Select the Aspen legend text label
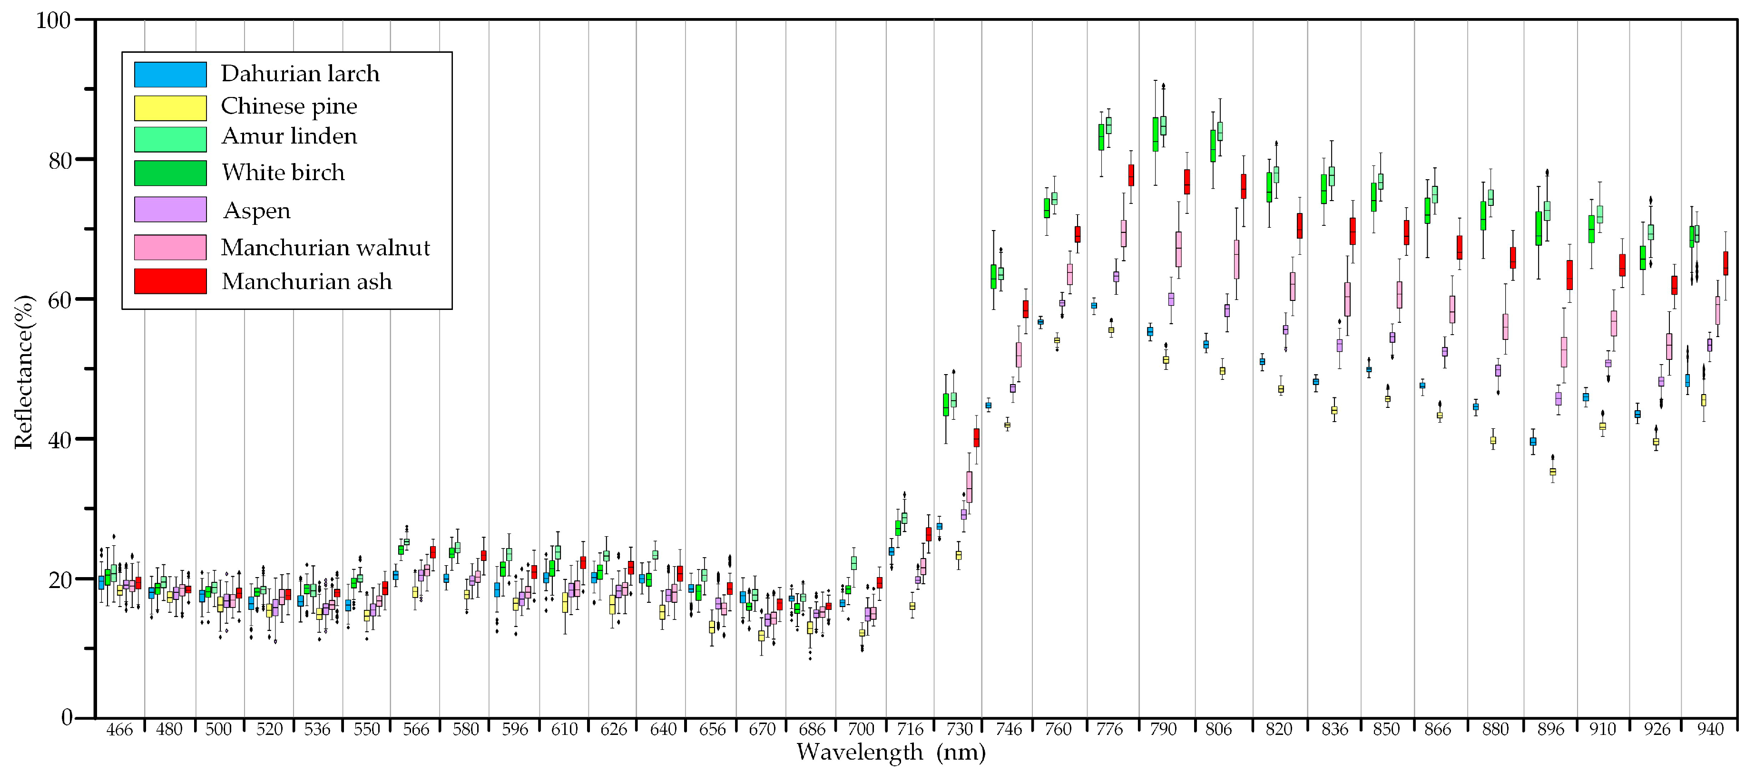The width and height of the screenshot is (1755, 772). coord(256,211)
